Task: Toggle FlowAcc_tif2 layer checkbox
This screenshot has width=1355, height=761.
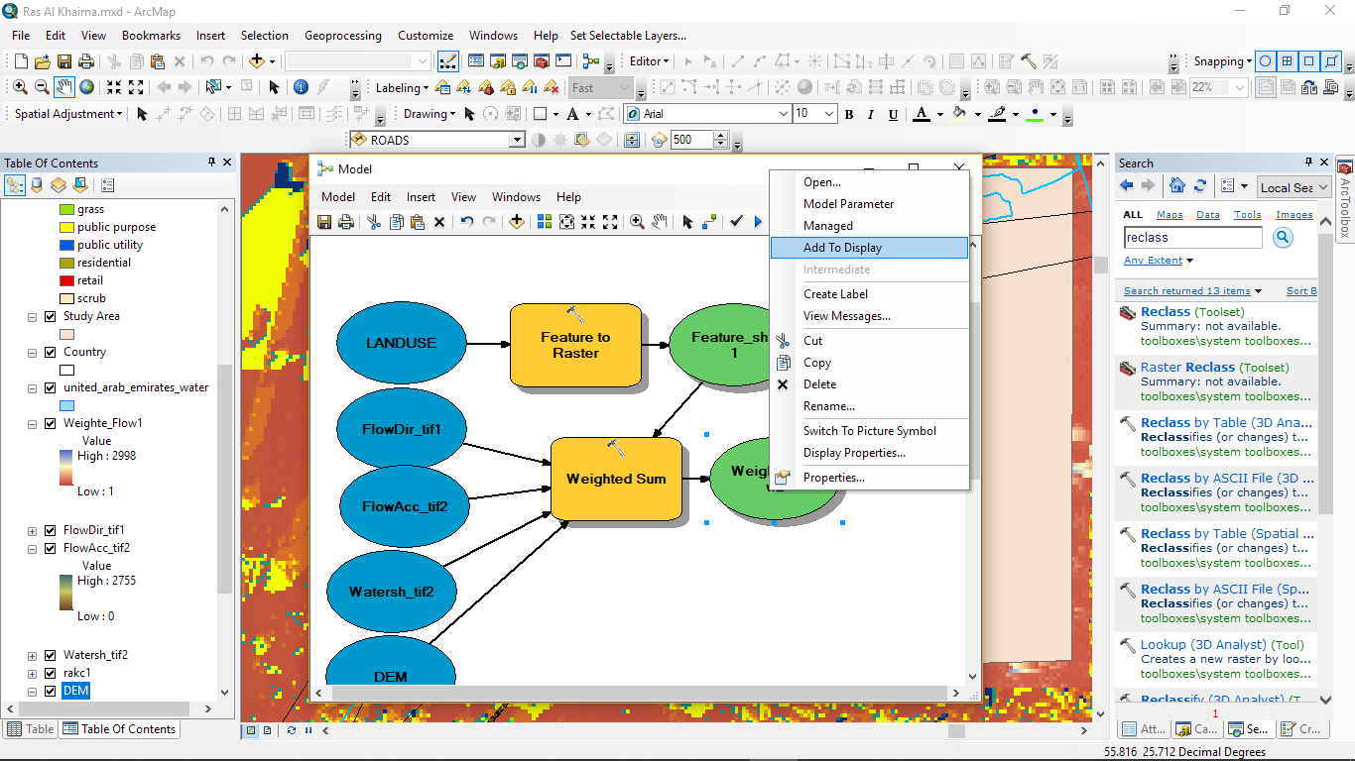Action: (50, 548)
